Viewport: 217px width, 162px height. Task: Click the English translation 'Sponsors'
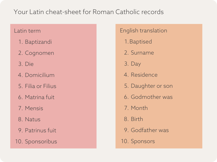[143, 141]
